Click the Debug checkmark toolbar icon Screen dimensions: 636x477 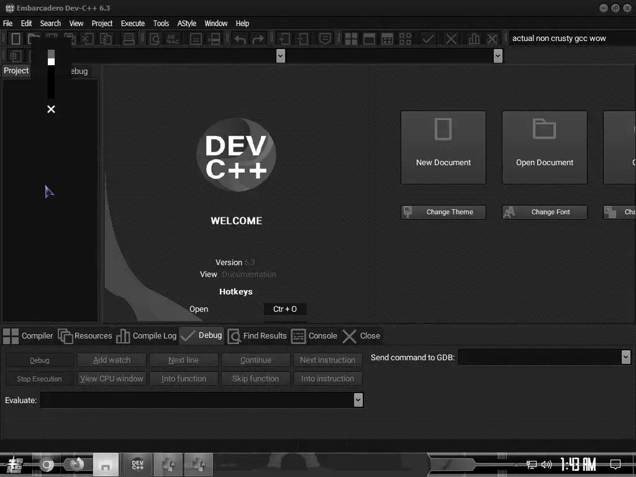tap(428, 39)
